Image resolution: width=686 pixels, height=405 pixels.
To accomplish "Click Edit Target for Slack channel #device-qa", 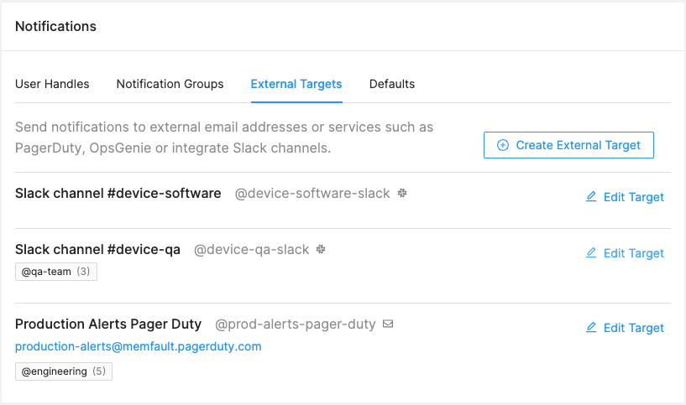I will (x=633, y=253).
